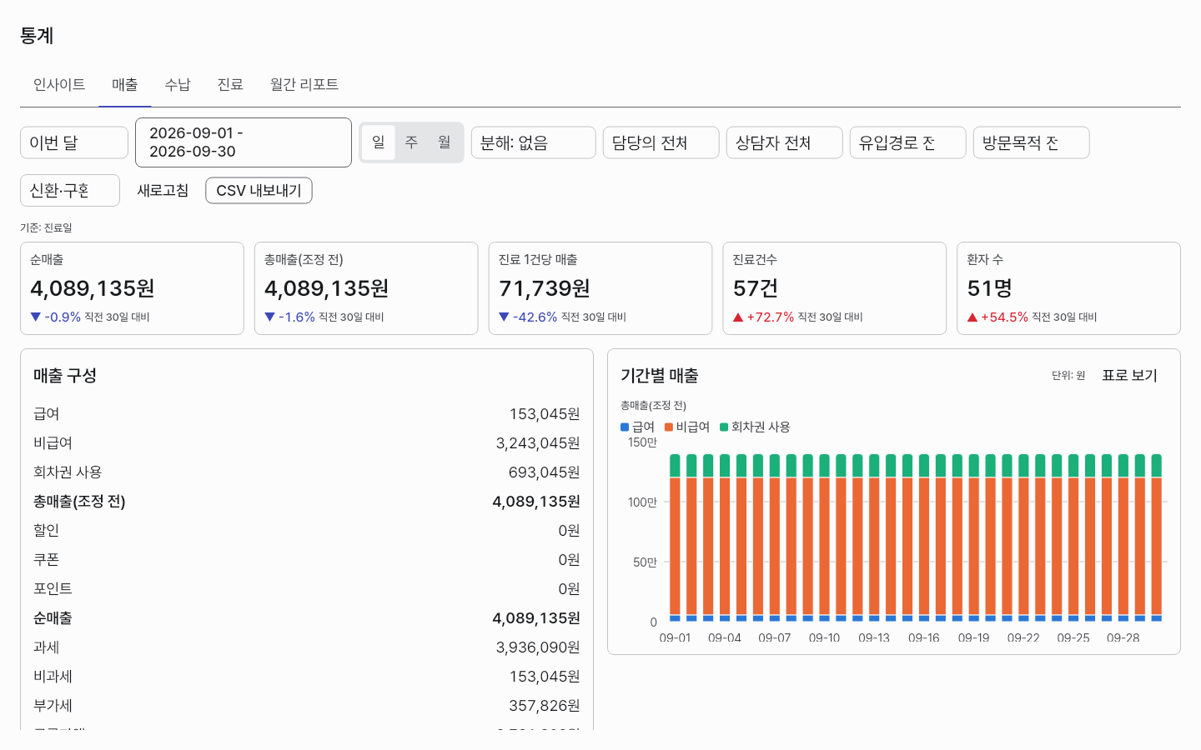The image size is (1201, 750).
Task: Click the 09-01 label on the chart axis
Action: coord(675,637)
